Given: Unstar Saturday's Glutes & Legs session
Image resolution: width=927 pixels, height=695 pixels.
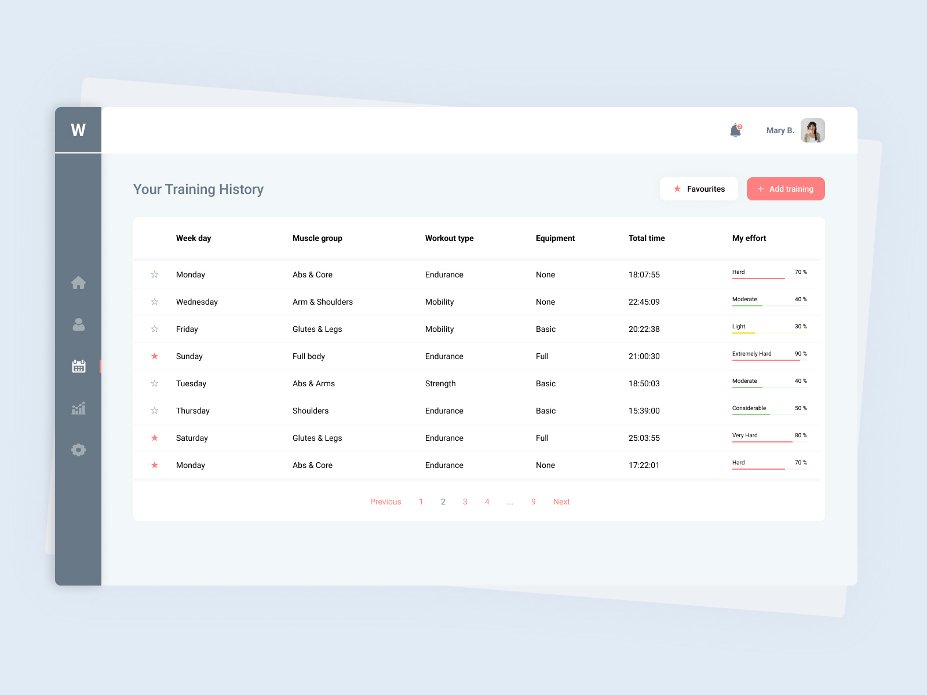Looking at the screenshot, I should tap(155, 438).
